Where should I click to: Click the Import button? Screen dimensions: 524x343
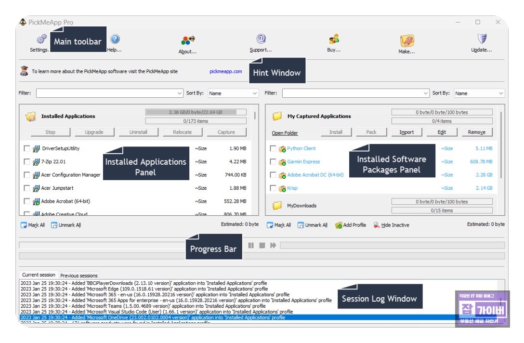point(406,132)
